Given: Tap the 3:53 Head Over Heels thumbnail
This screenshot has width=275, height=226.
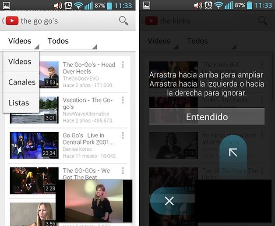Looking at the screenshot, I should 49,74.
